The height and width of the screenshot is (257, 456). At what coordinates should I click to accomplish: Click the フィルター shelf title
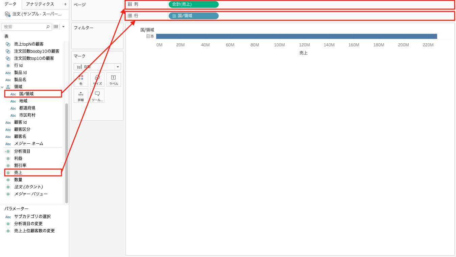tap(83, 28)
